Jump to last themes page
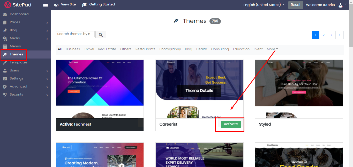Image resolution: width=353 pixels, height=167 pixels. click(x=340, y=35)
